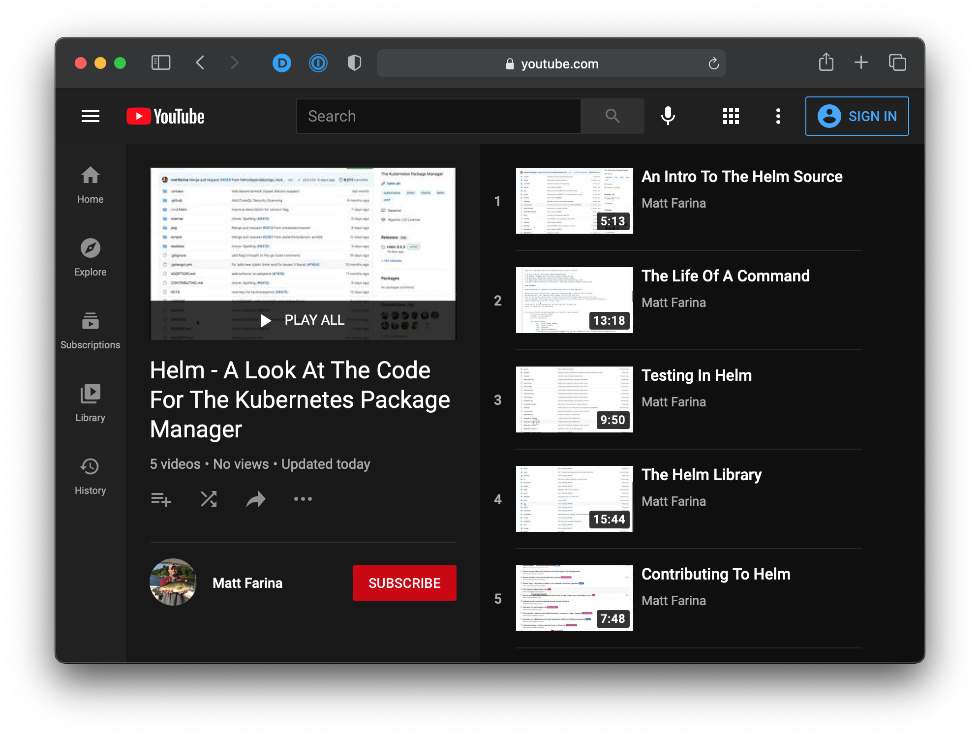The width and height of the screenshot is (980, 736).
Task: Open the Testing In Helm thumbnail
Action: point(575,399)
